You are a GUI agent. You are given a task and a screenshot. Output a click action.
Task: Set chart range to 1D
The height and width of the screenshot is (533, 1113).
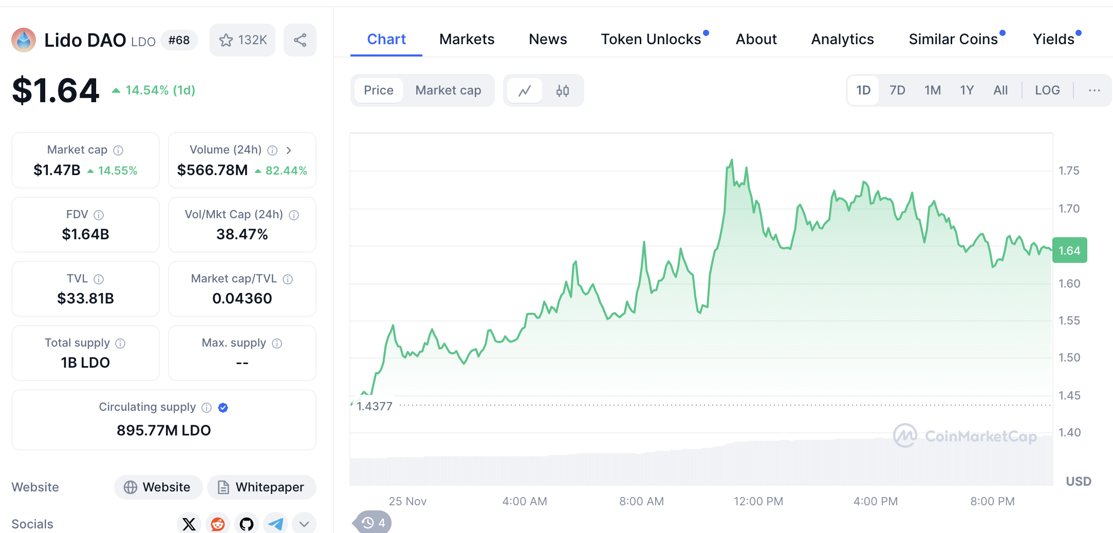[863, 90]
